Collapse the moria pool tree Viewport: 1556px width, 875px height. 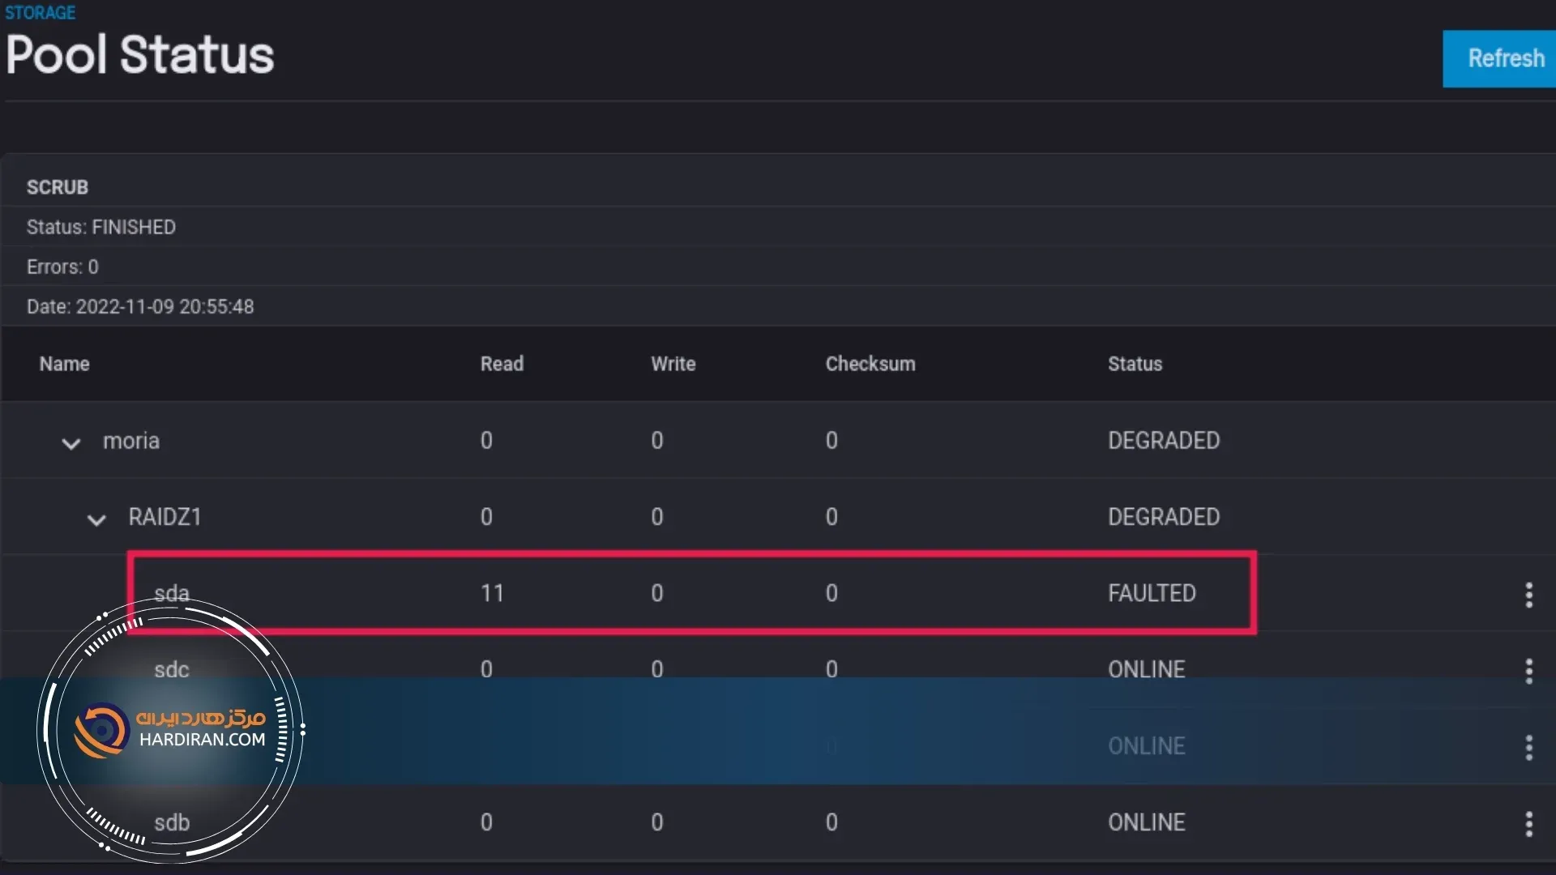[x=71, y=443]
